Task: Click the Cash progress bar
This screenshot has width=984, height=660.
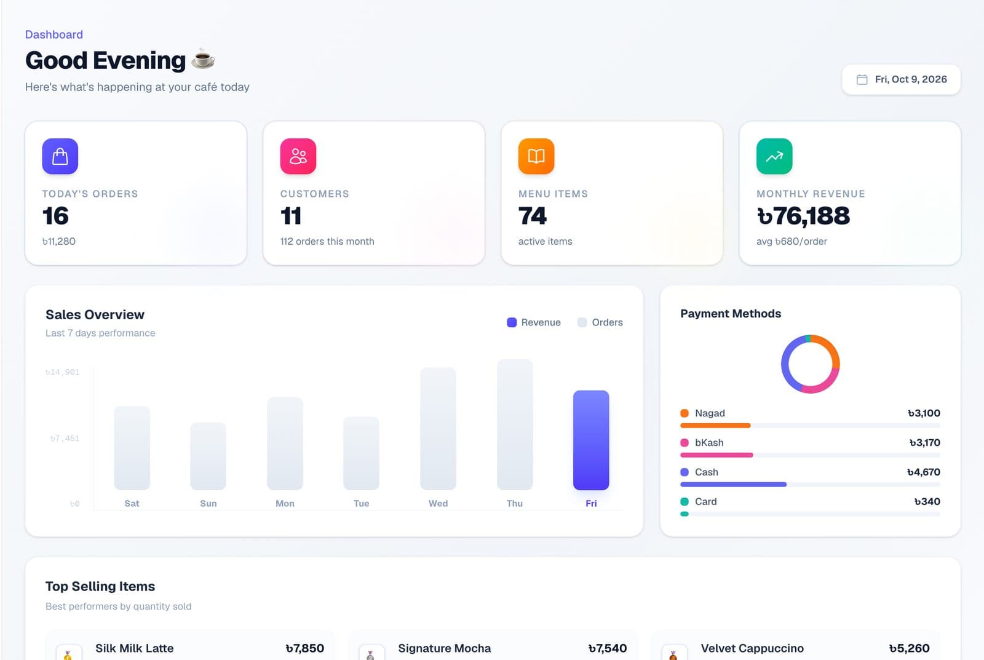Action: (810, 485)
